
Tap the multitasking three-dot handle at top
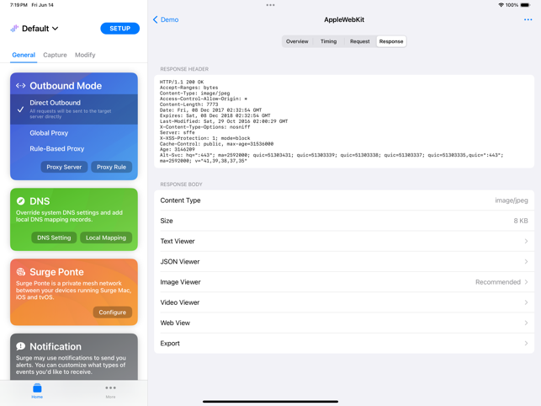[271, 5]
